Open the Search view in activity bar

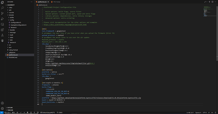tap(2, 8)
